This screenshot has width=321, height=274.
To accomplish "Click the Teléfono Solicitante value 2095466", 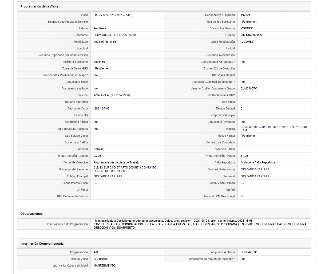I will (x=99, y=62).
